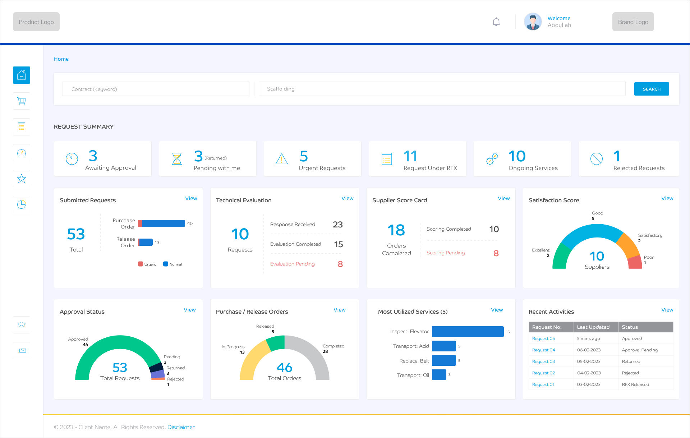Open the mail envelope sidebar icon
Viewport: 690px width, 438px height.
point(22,350)
